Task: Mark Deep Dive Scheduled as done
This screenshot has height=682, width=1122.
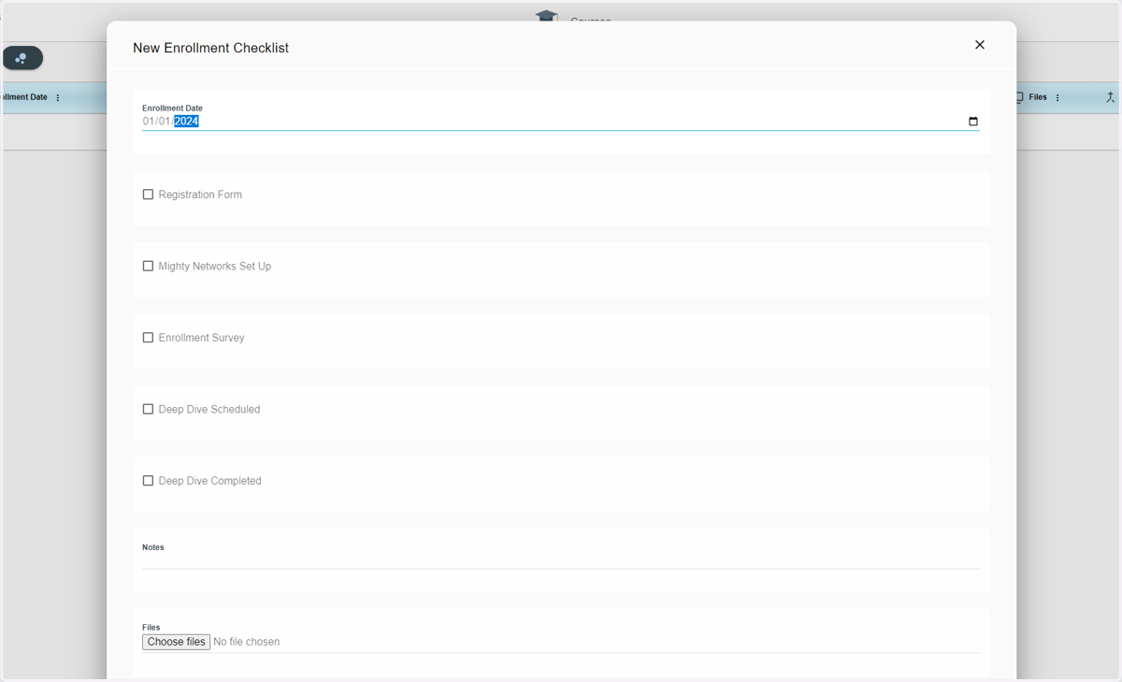Action: click(148, 409)
